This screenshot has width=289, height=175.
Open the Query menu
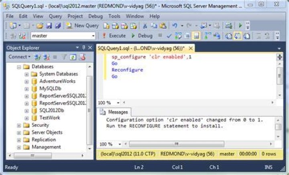(55, 16)
